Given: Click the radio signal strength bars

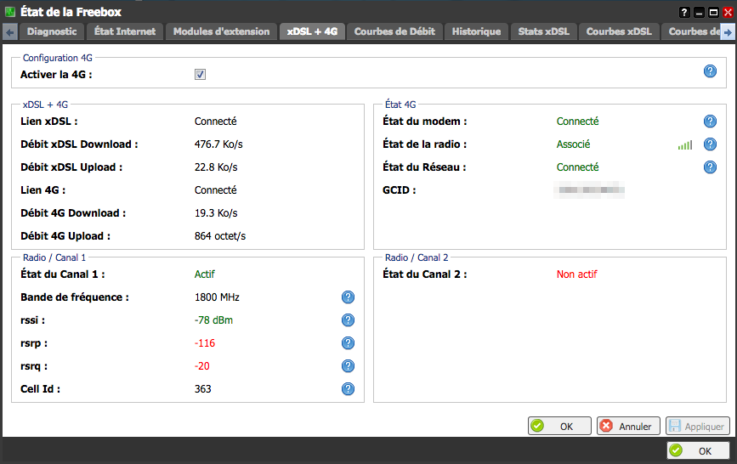Looking at the screenshot, I should (684, 145).
